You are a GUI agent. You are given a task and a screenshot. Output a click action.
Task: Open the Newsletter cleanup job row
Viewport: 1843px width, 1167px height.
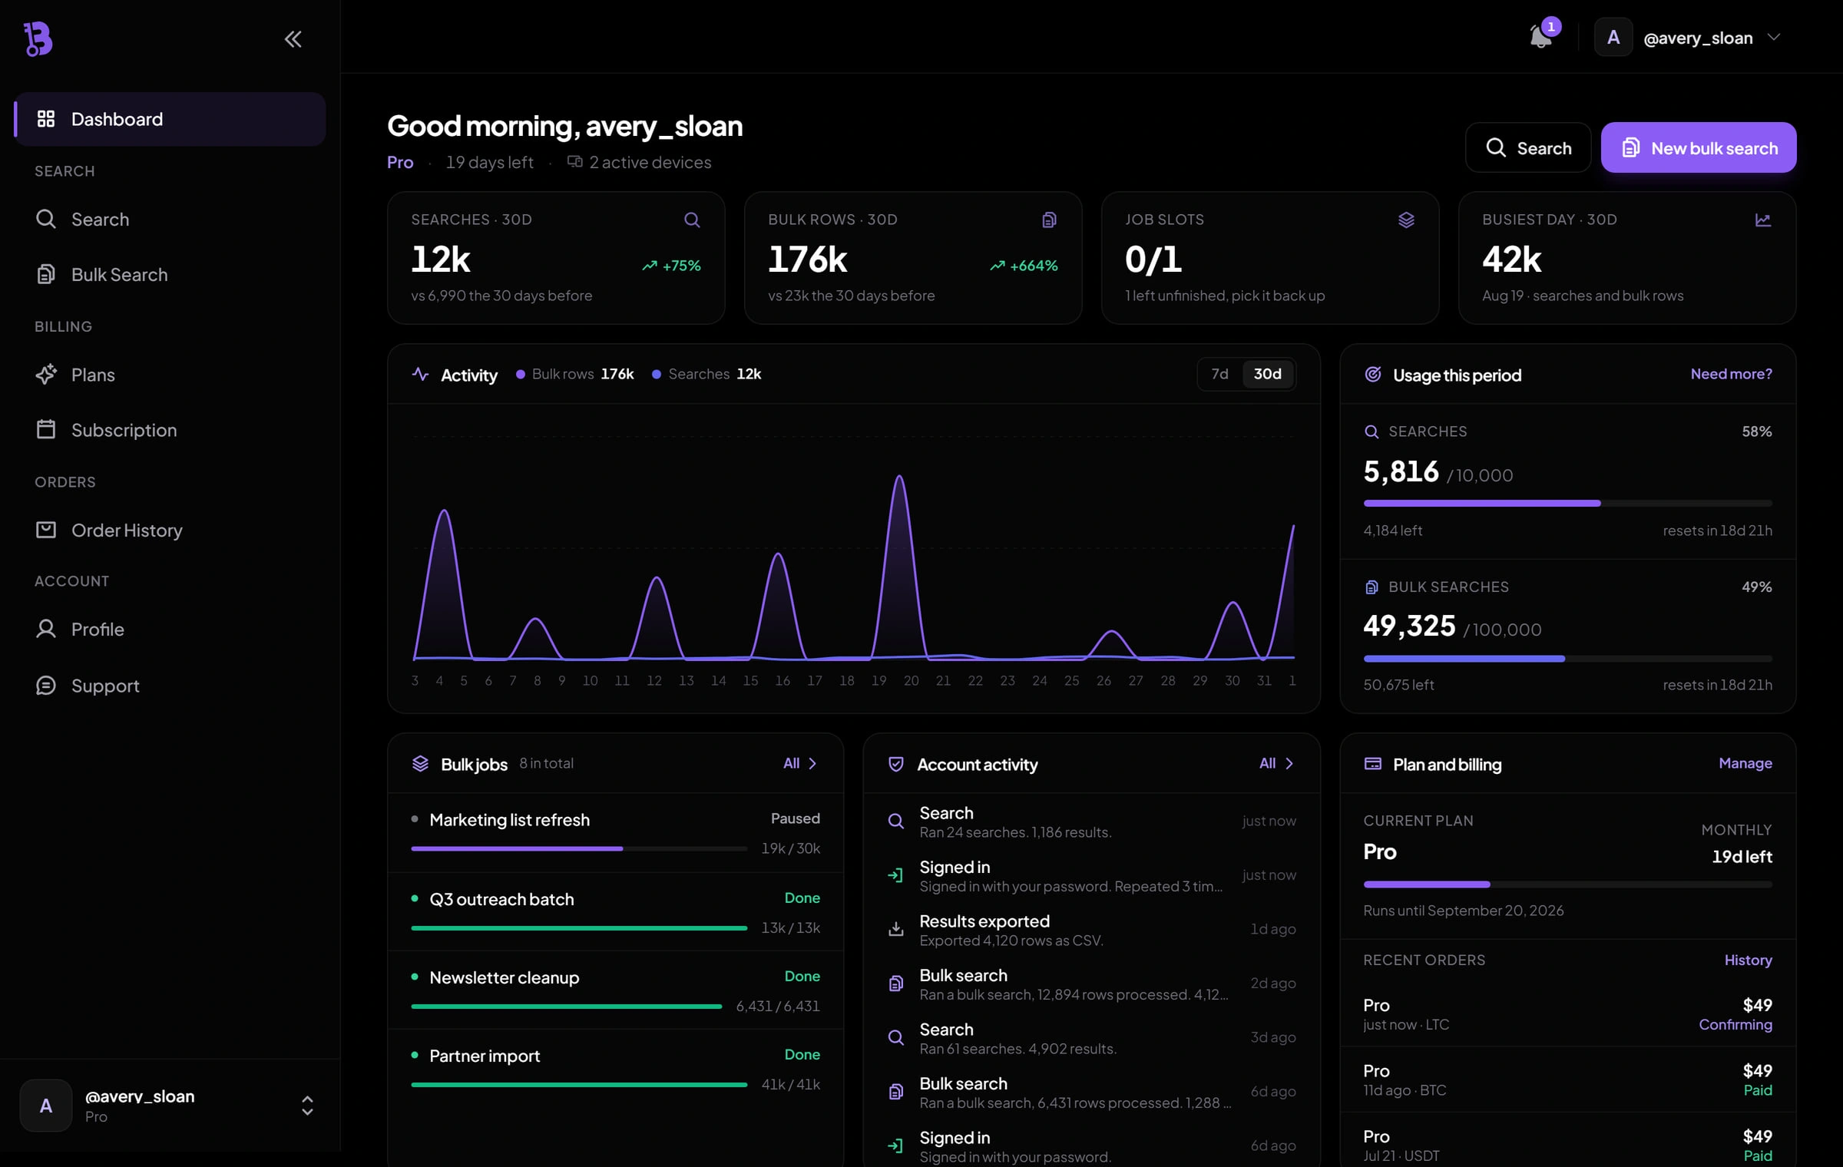coord(616,990)
